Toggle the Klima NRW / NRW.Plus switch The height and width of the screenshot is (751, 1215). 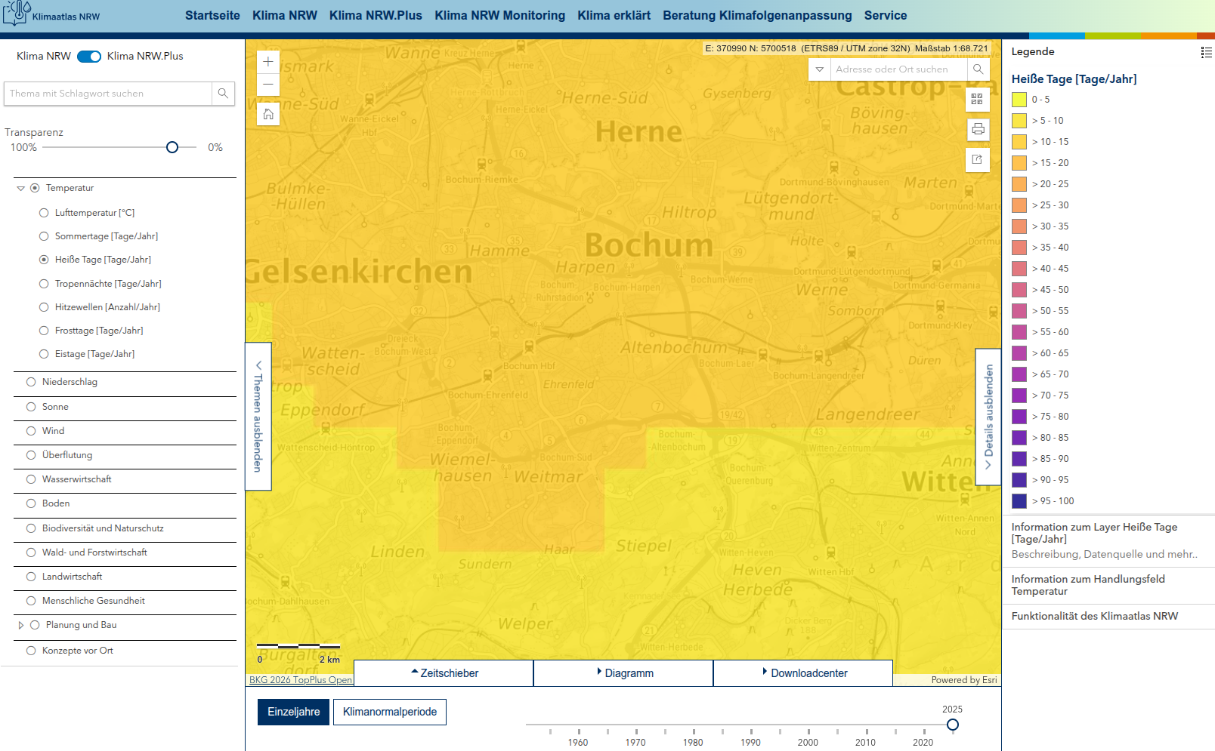click(89, 57)
